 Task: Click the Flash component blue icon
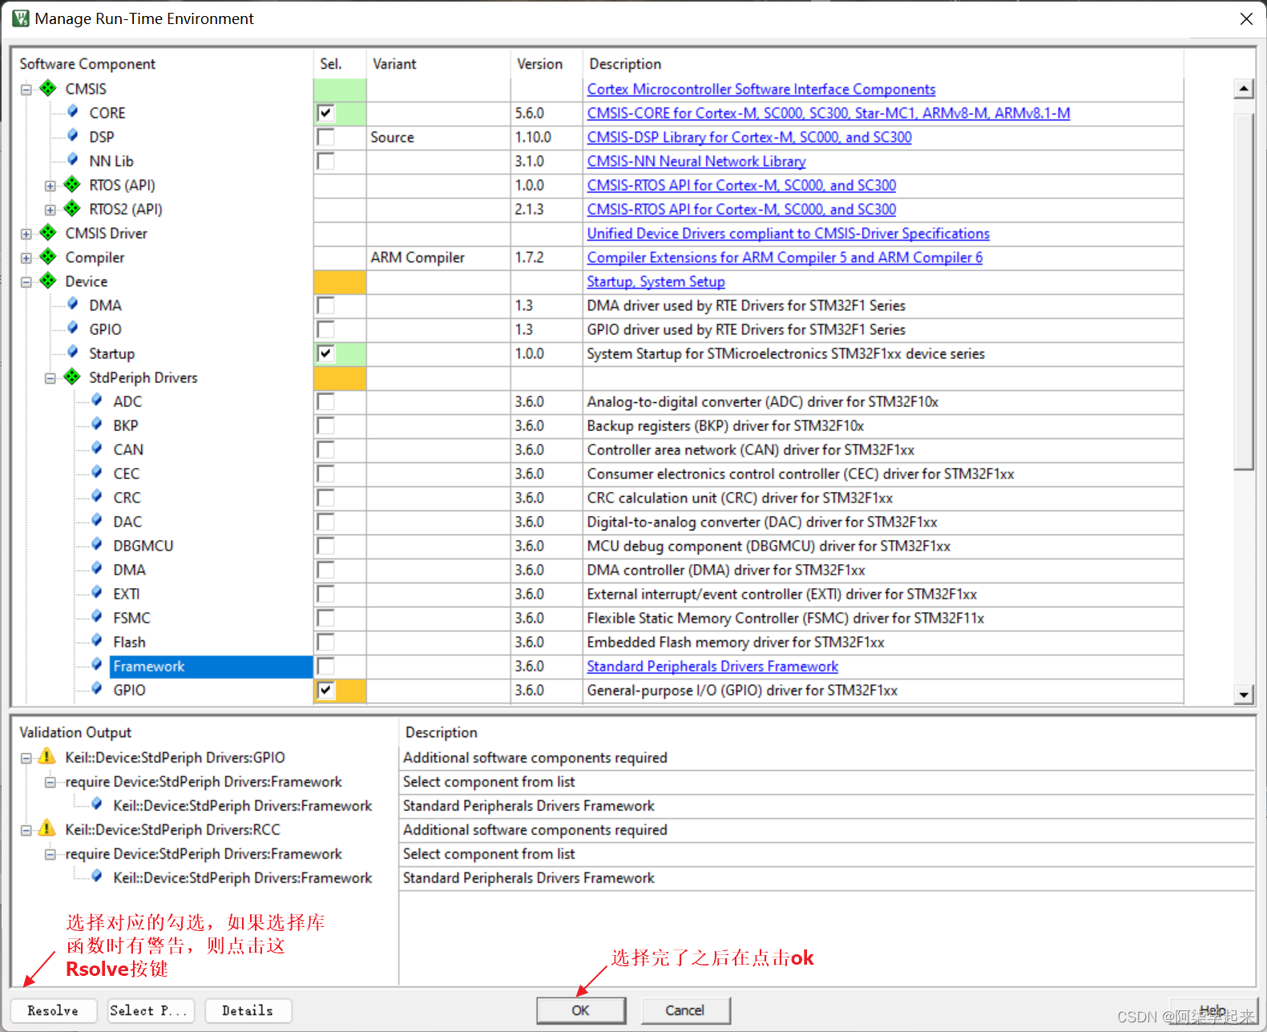tap(97, 640)
